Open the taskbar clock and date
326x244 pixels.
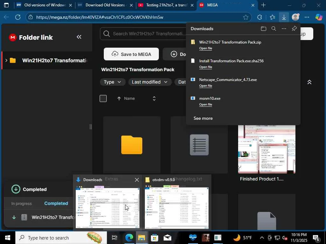coord(299,238)
